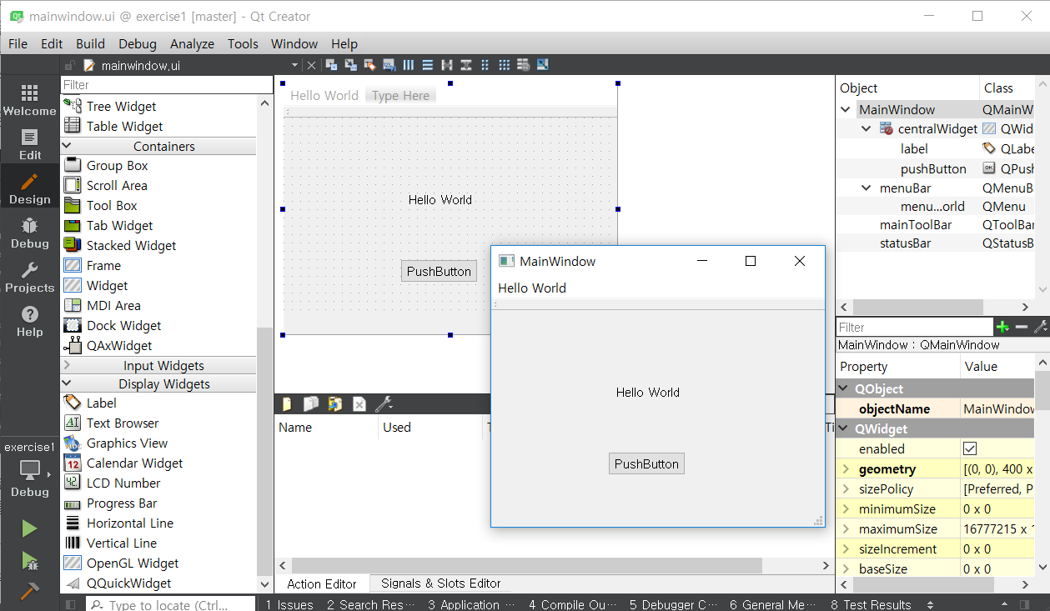
Task: Open the mainwindow.ui document dropdown
Action: pyautogui.click(x=294, y=65)
